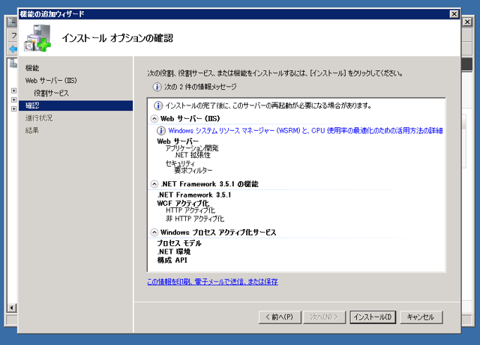Select Web サーバー (IIS) step in sidebar
480x345 pixels.
[x=51, y=81]
